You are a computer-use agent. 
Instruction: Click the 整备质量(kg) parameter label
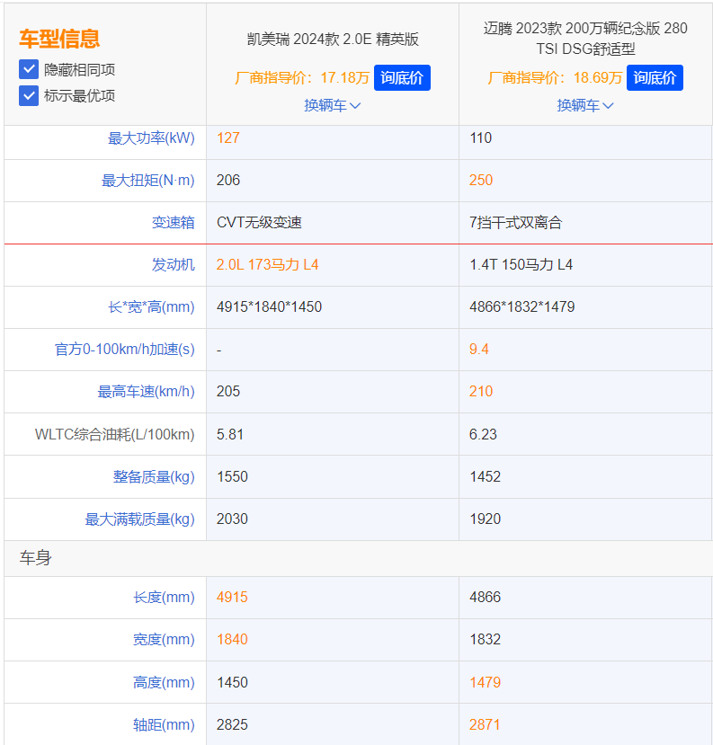pyautogui.click(x=154, y=477)
